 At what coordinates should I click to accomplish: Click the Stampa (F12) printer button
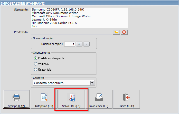coord(16,99)
